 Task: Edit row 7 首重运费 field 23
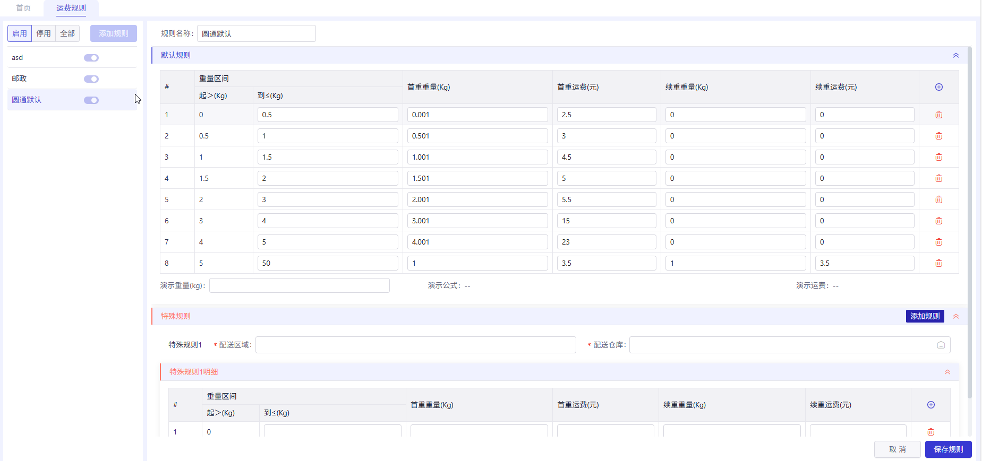(607, 242)
